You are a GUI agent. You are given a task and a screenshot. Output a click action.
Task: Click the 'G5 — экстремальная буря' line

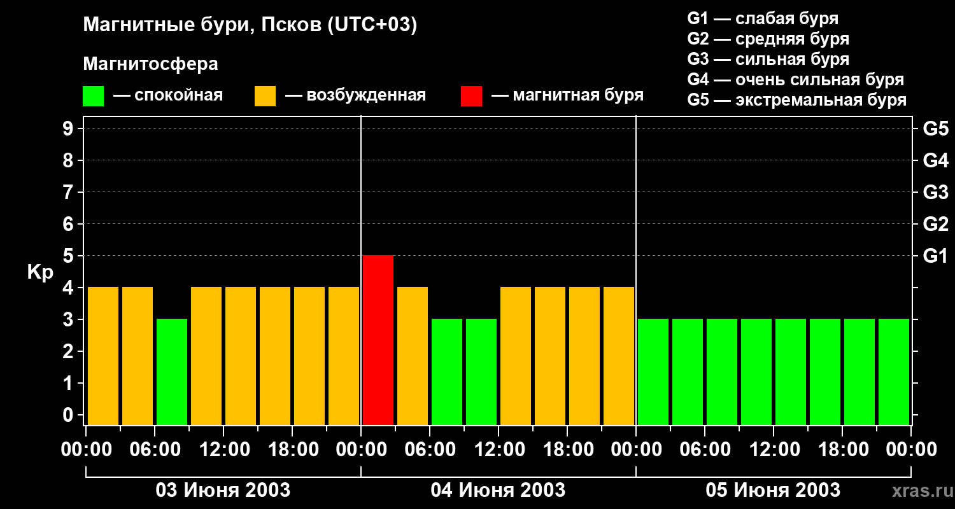(796, 100)
